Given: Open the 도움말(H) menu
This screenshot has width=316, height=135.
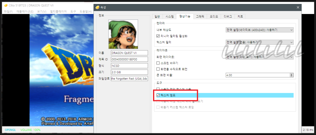Looking at the screenshot, I should click(86, 12).
